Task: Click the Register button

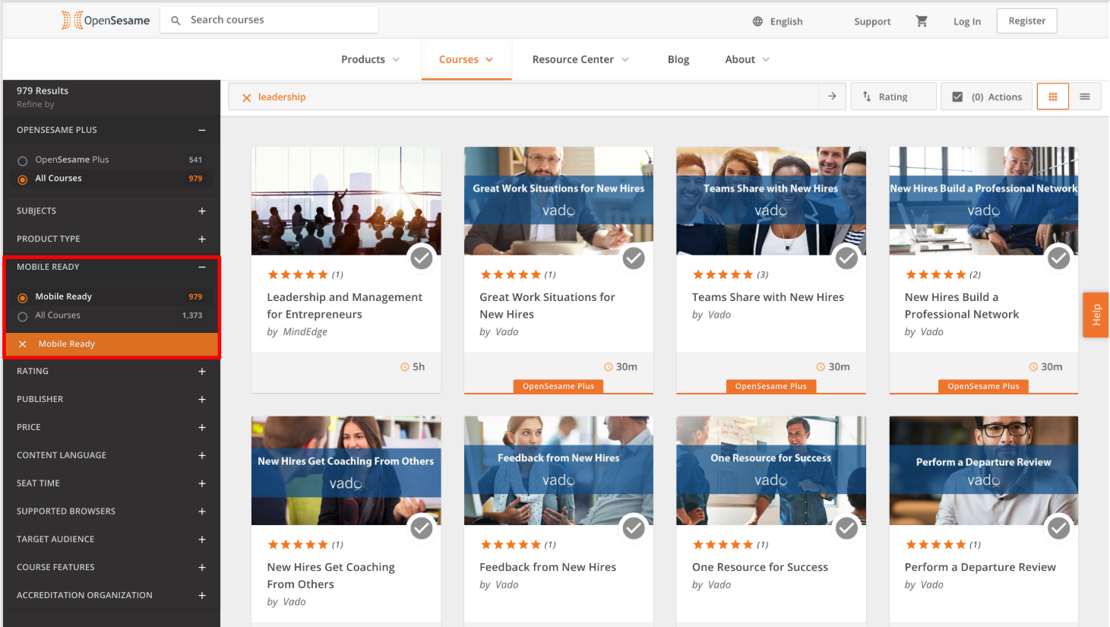Action: click(x=1026, y=21)
